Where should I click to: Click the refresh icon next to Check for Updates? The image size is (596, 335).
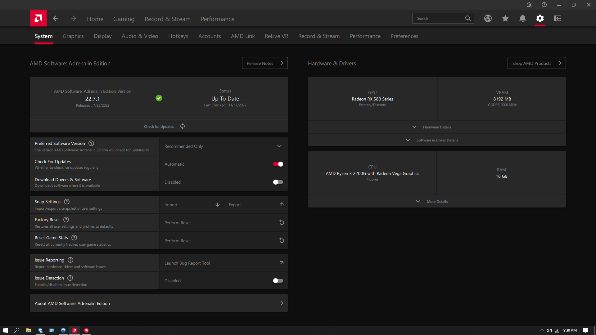183,126
